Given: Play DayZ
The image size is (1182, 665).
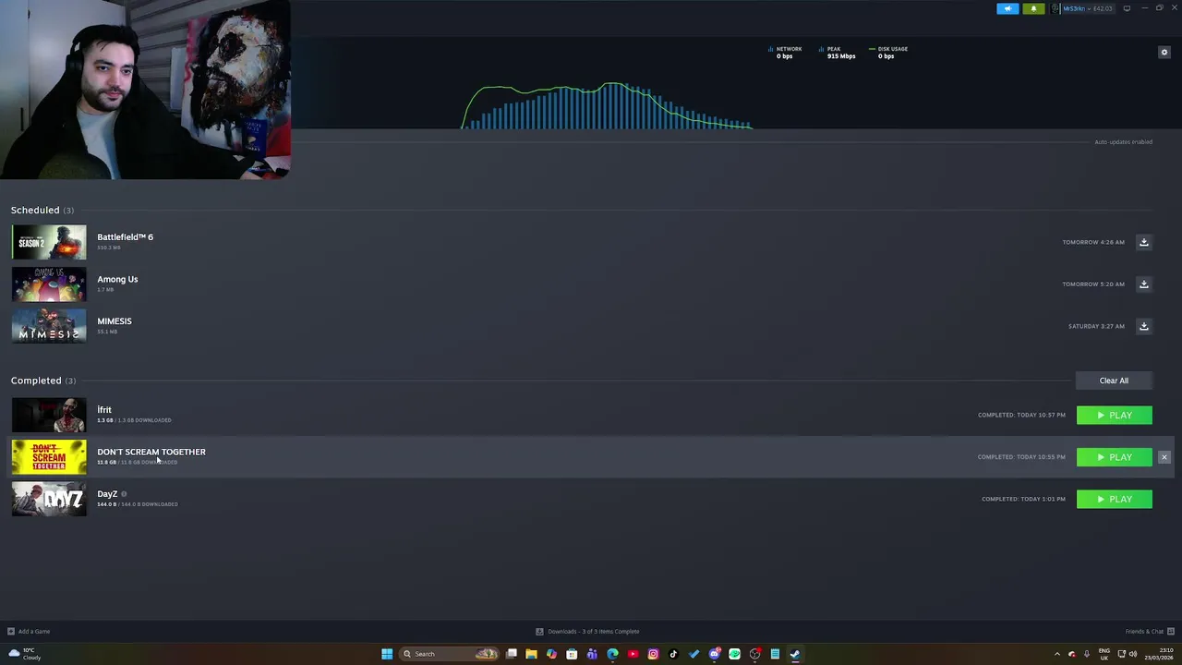Looking at the screenshot, I should click(1114, 499).
